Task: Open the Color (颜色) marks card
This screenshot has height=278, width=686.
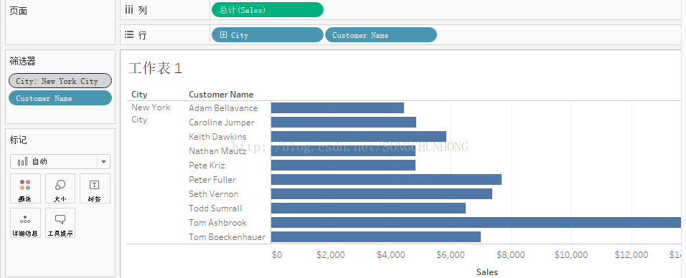Action: point(25,188)
